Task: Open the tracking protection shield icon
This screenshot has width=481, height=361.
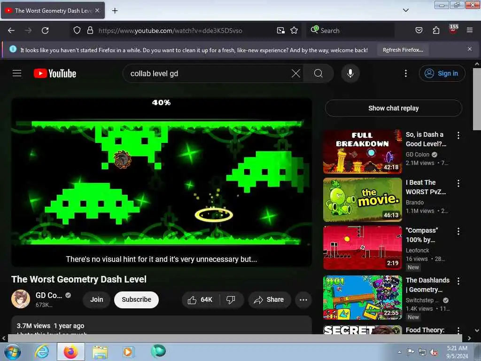Action: 77,31
